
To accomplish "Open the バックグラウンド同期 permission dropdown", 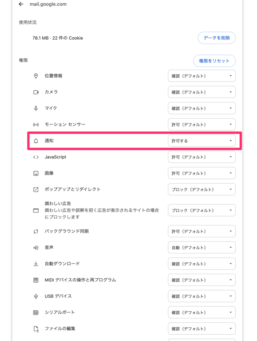I will coord(202,231).
